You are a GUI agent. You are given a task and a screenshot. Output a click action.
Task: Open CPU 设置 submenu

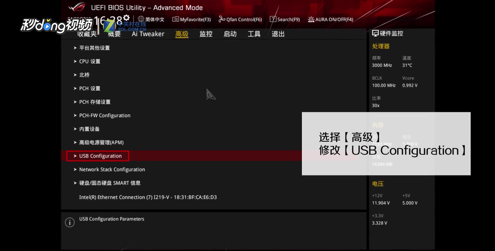click(x=90, y=61)
